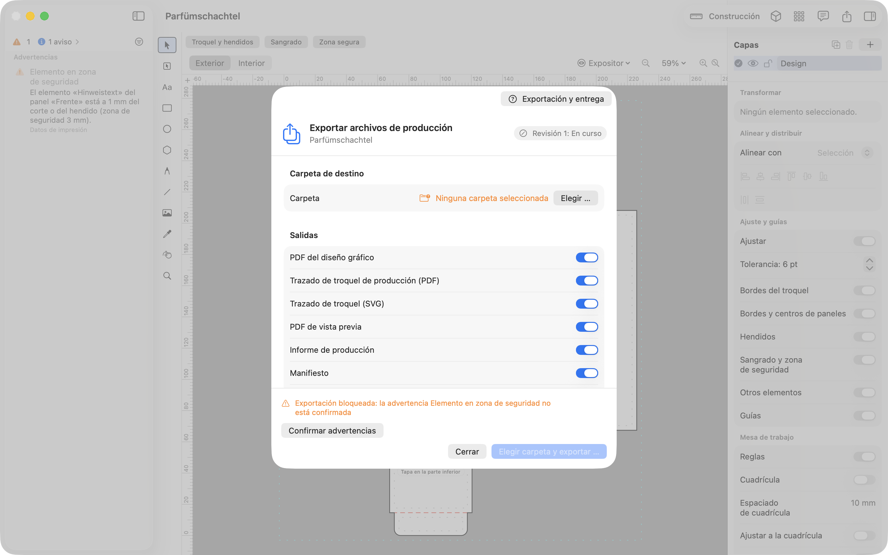Add a new layer with plus icon
This screenshot has height=555, width=888.
tap(870, 45)
